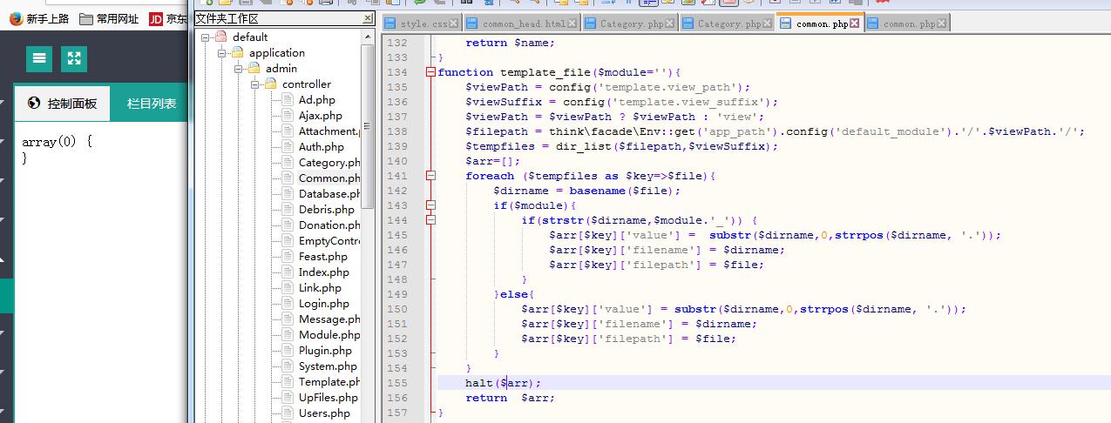Select the application folder icon in the tree
1111x423 pixels.
click(x=237, y=52)
